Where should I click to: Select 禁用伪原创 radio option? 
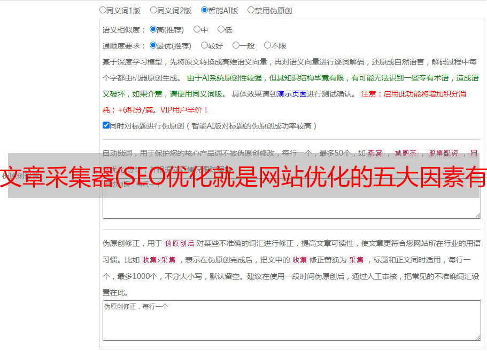pyautogui.click(x=251, y=10)
